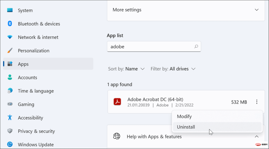Click the Accounts person icon
This screenshot has width=269, height=149.
pos(10,77)
